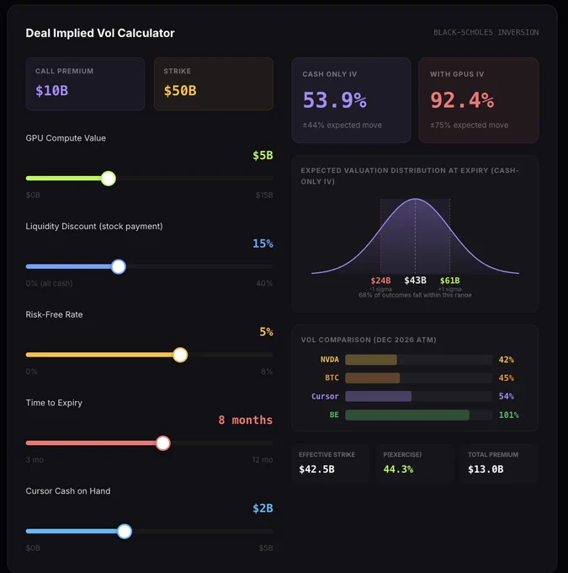Click the NVDA volatility bar
Viewport: 568px width, 573px height.
click(x=418, y=360)
